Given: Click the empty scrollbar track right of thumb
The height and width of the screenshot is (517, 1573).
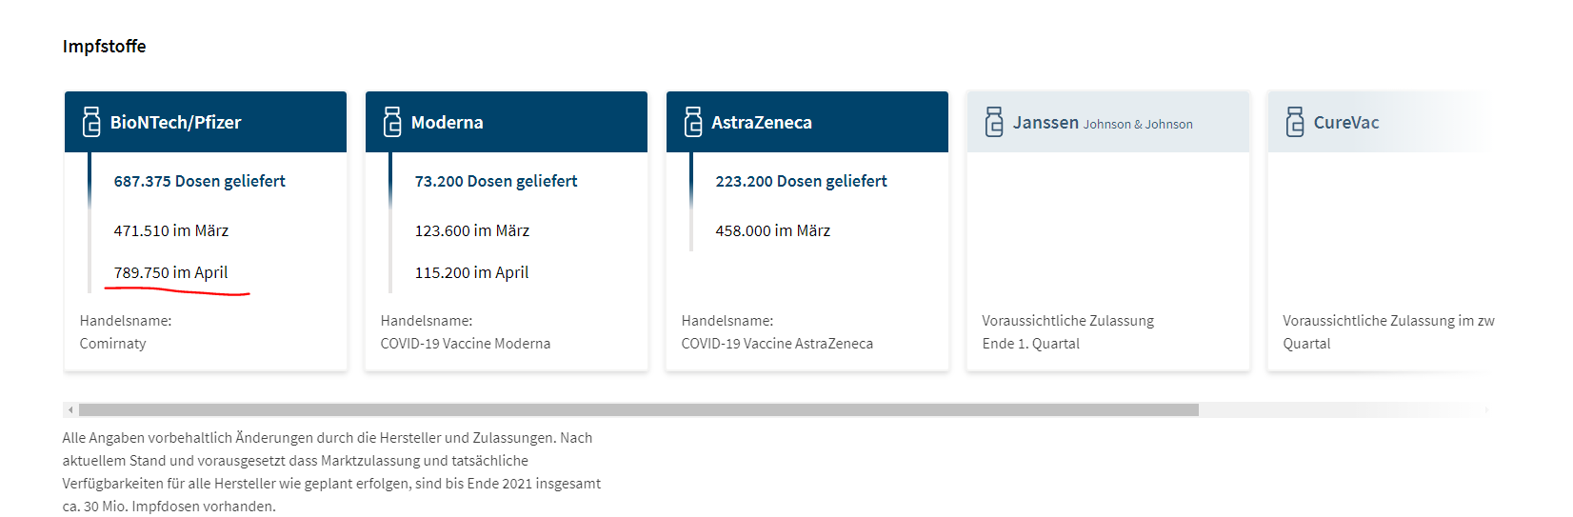Looking at the screenshot, I should [1341, 410].
